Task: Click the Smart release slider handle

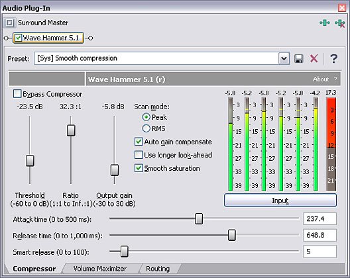Action: point(125,252)
